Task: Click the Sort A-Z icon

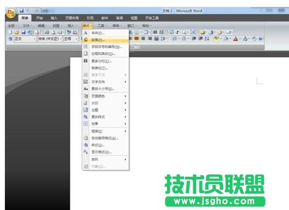Action: (x=207, y=39)
